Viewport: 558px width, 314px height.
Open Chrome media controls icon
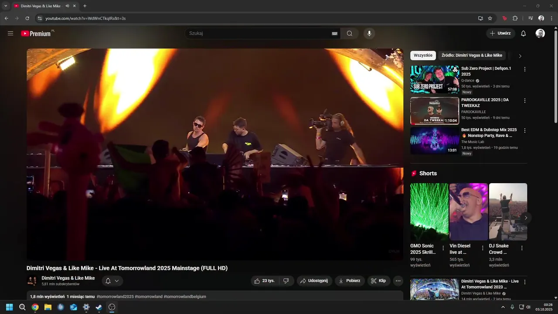point(531,18)
